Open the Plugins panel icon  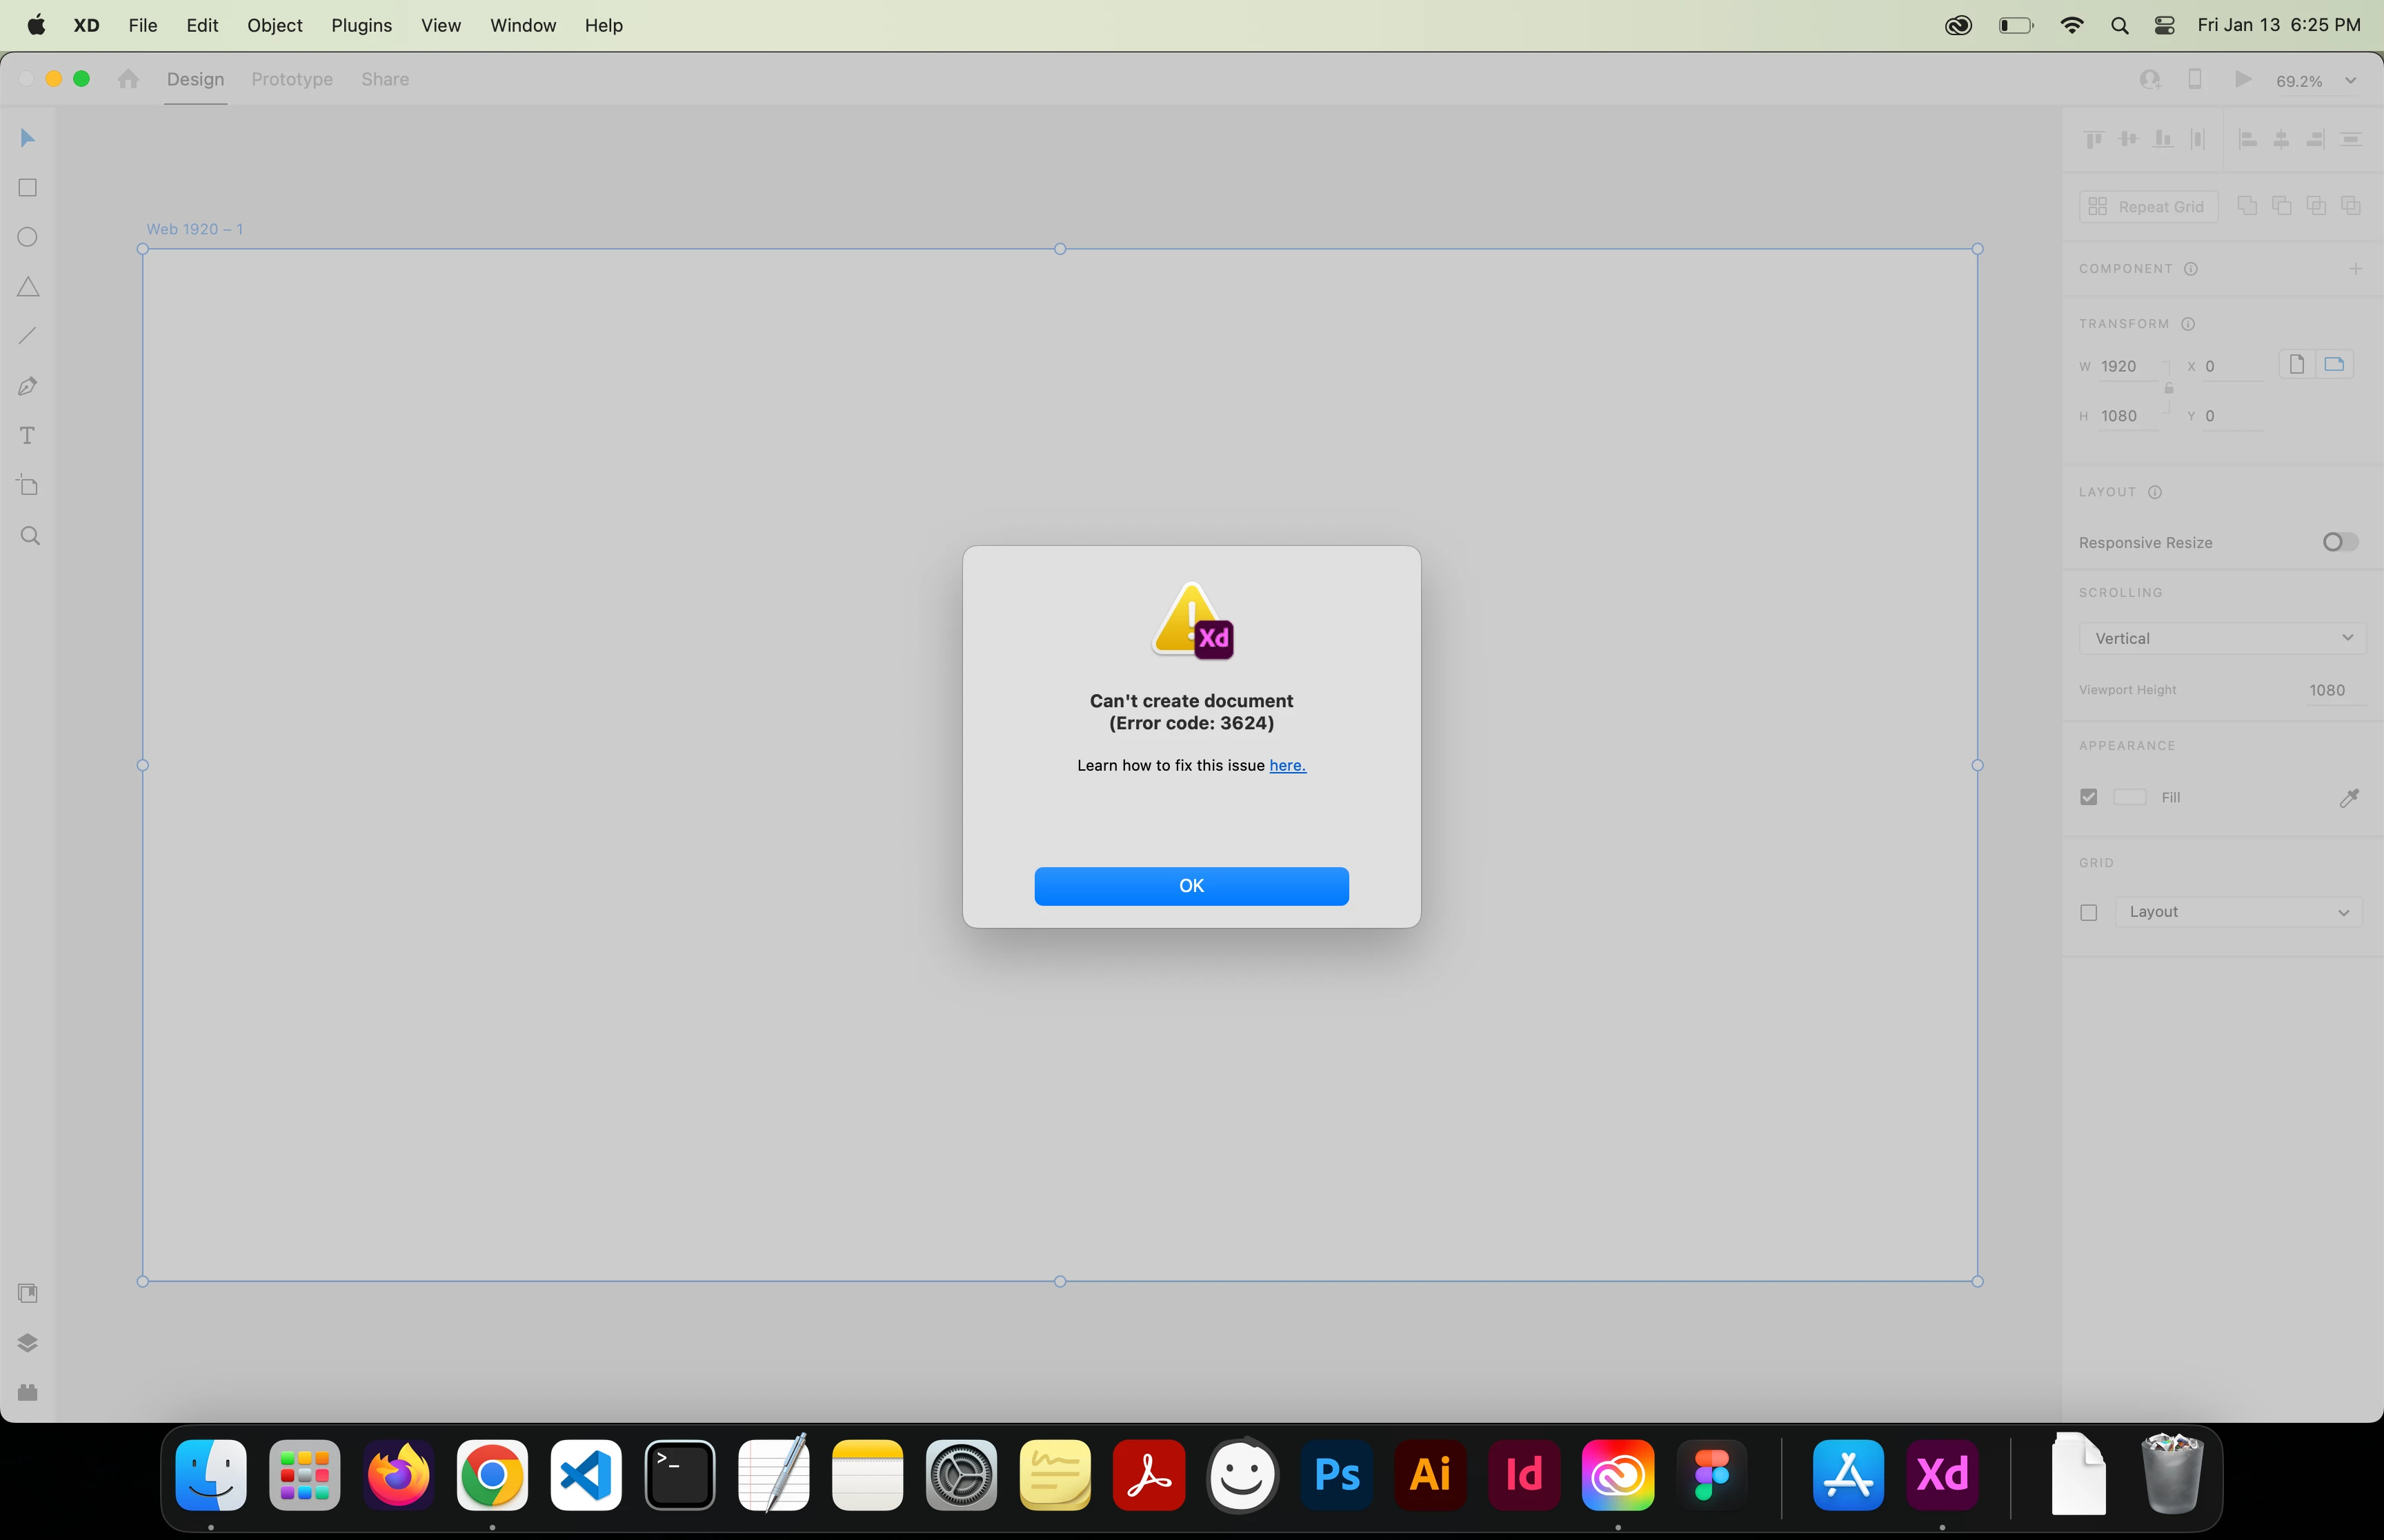pyautogui.click(x=28, y=1392)
